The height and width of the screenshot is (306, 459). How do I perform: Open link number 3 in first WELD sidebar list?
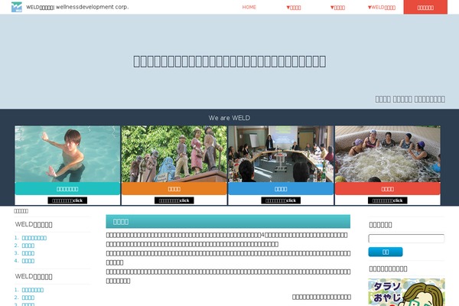(28, 253)
